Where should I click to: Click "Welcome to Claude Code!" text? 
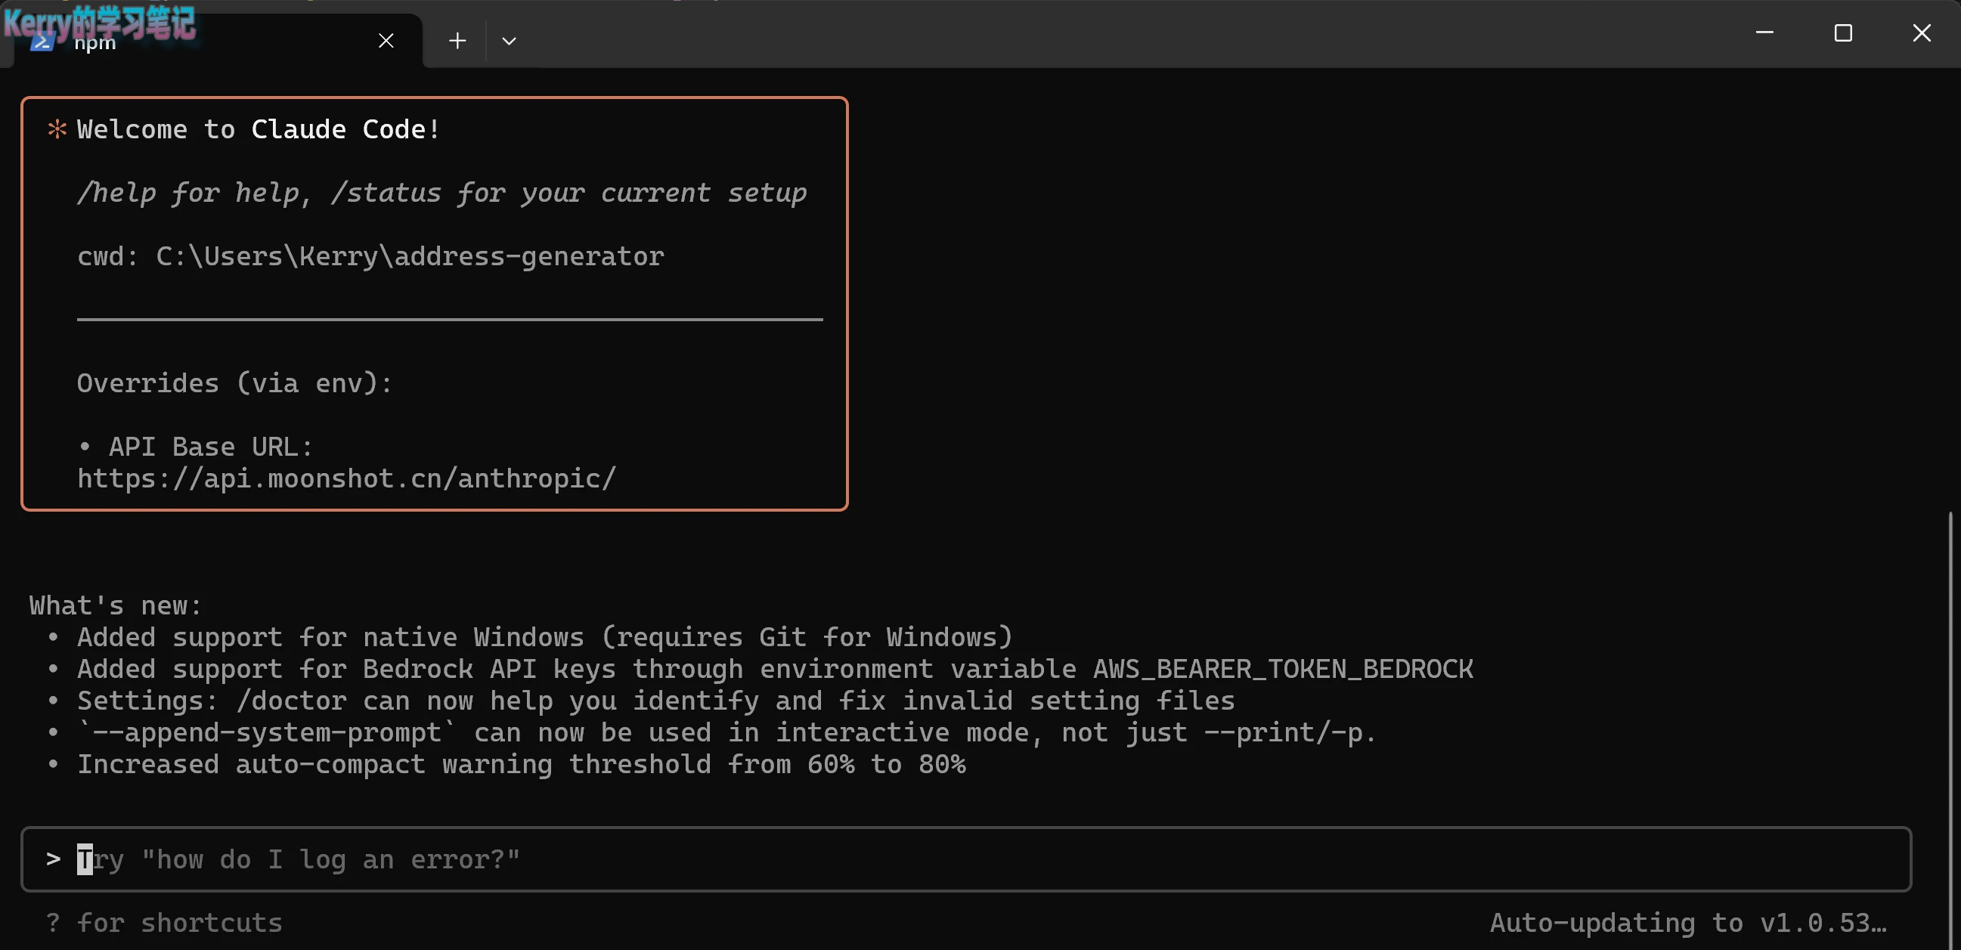click(x=259, y=129)
